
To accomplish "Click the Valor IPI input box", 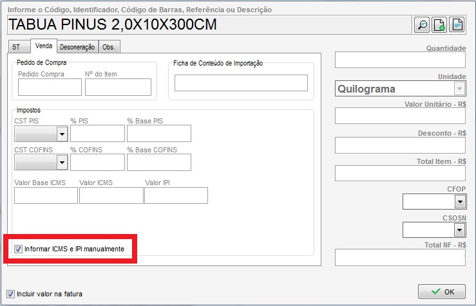I will pyautogui.click(x=176, y=195).
